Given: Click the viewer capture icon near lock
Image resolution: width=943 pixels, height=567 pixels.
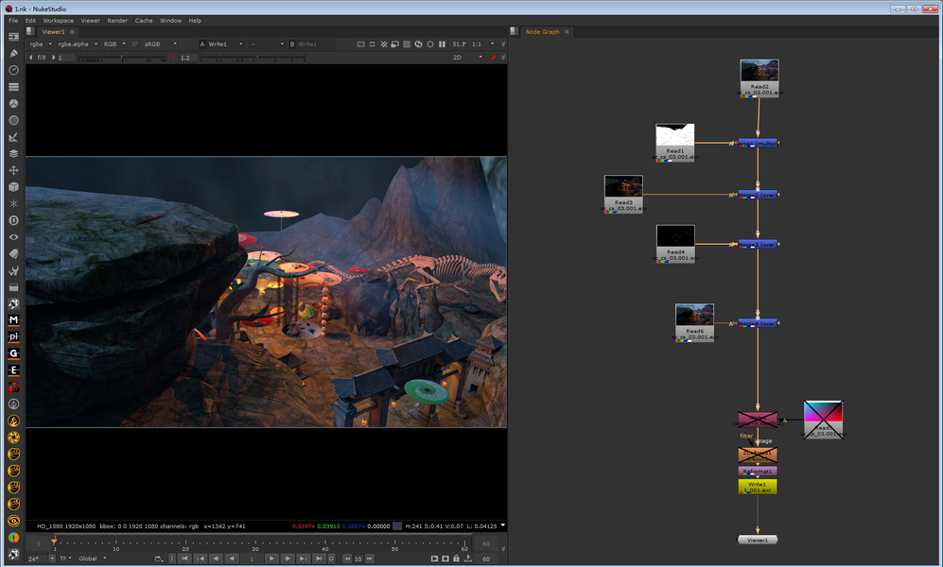Looking at the screenshot, I should click(x=445, y=558).
